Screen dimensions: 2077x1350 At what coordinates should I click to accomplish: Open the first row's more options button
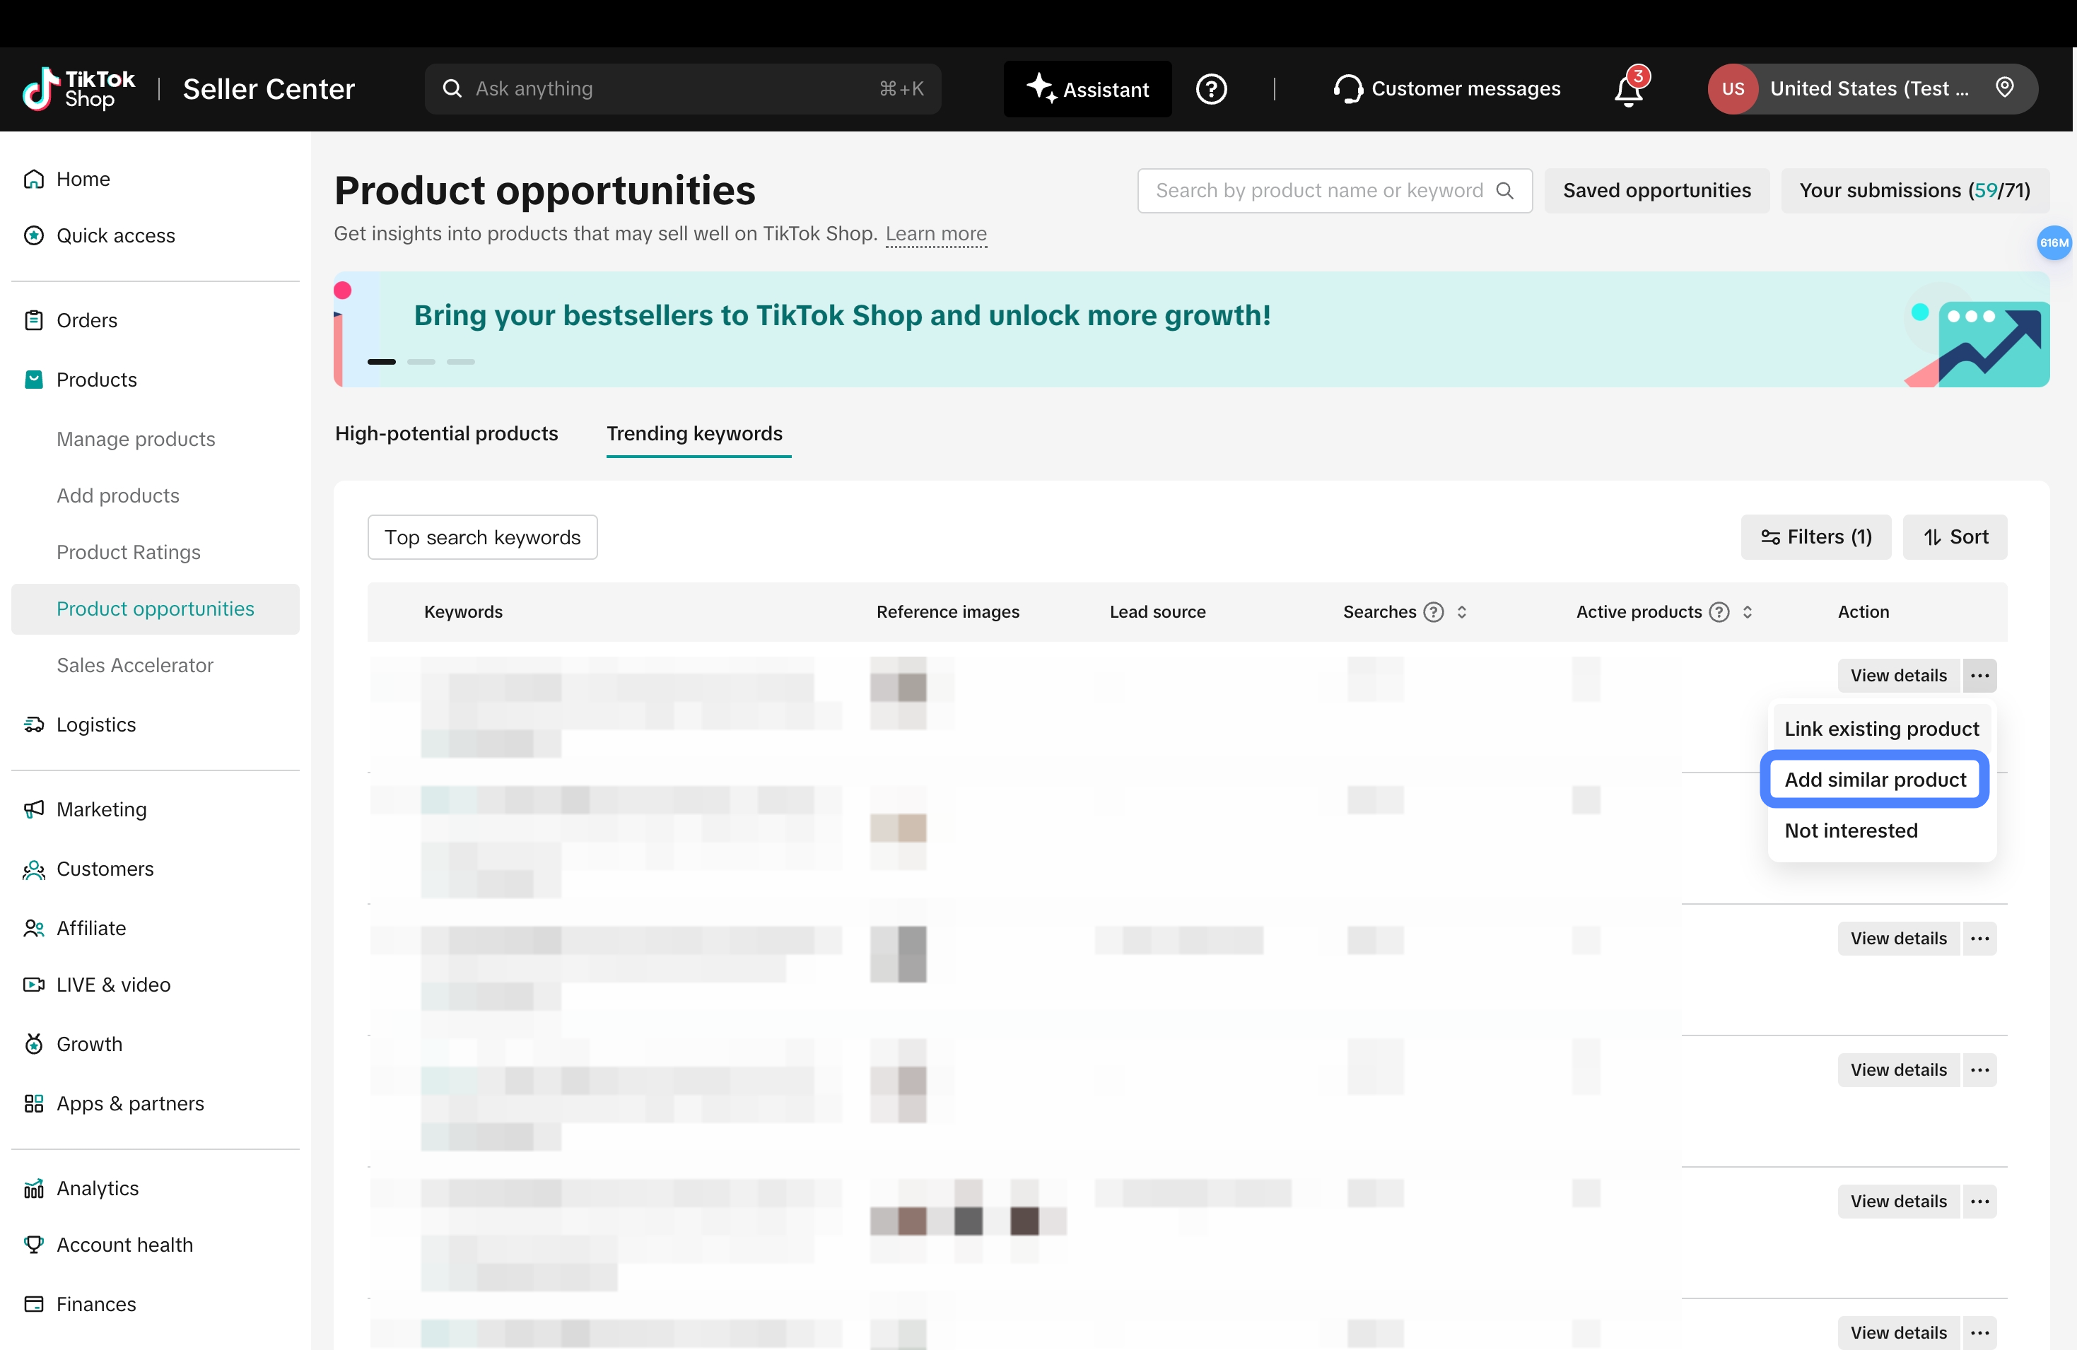(1979, 676)
